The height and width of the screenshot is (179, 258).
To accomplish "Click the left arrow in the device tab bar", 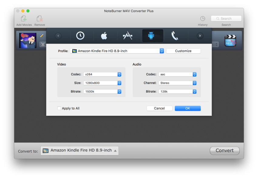I will coord(58,35).
